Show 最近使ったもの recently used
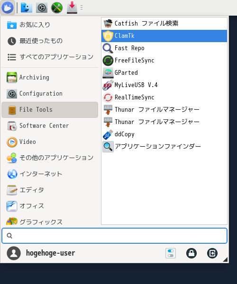237x284 pixels. (50, 41)
